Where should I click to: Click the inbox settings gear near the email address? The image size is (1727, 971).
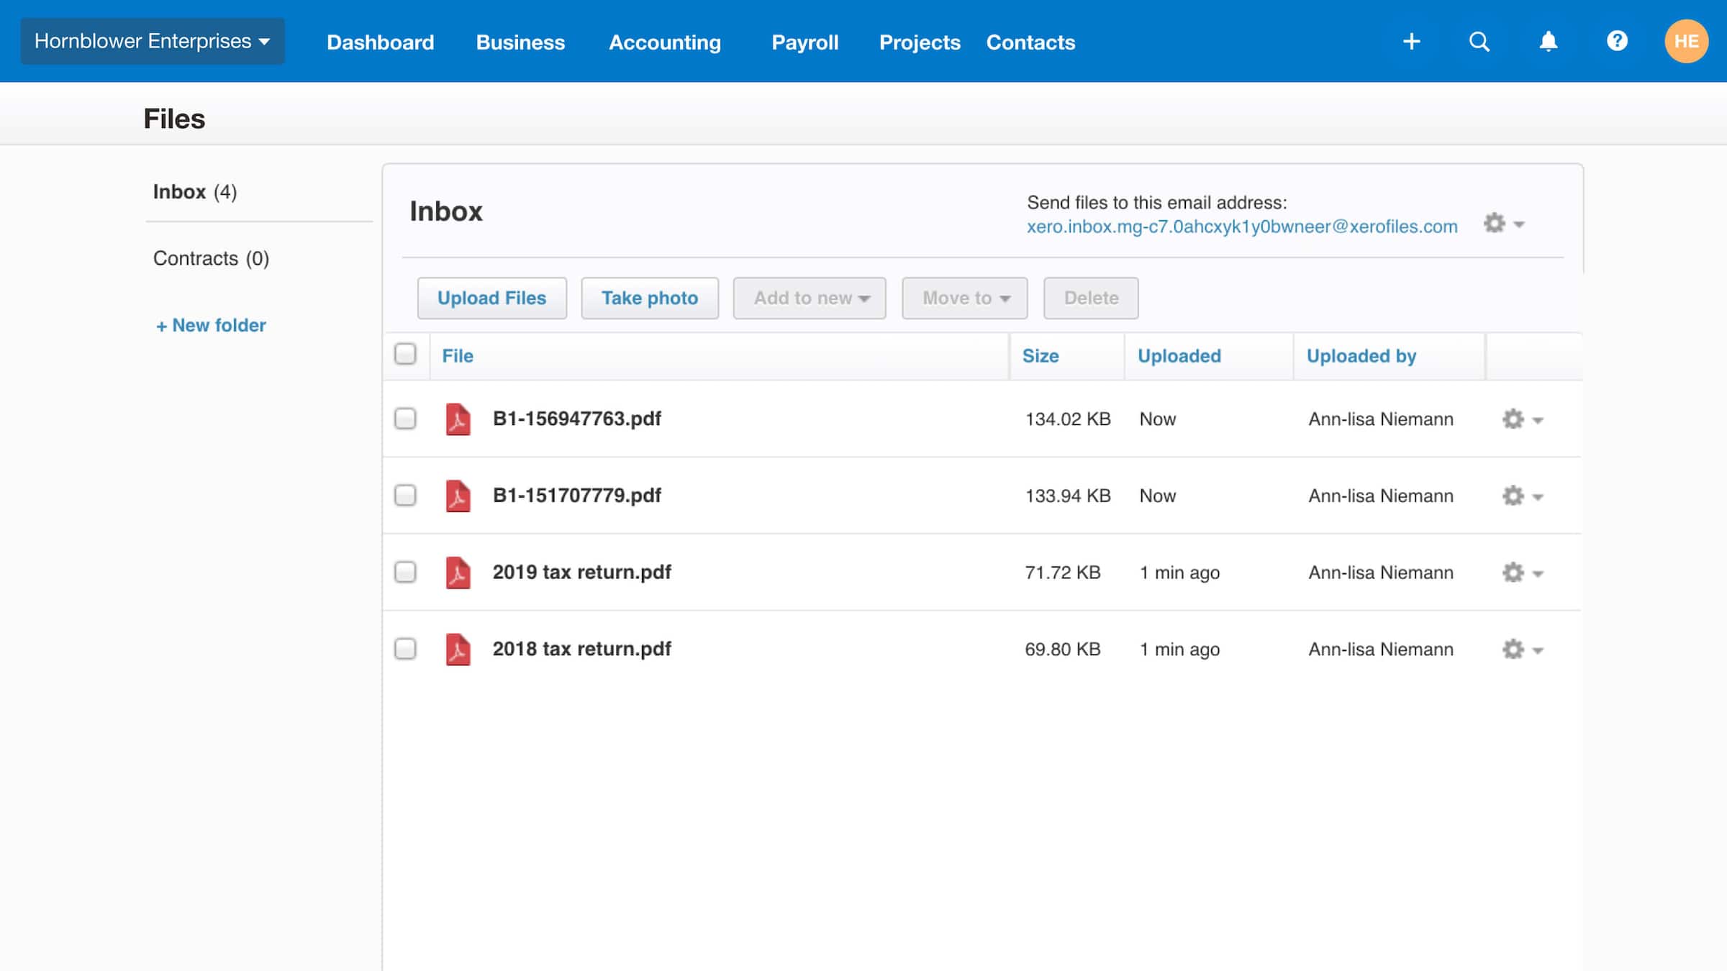coord(1495,224)
